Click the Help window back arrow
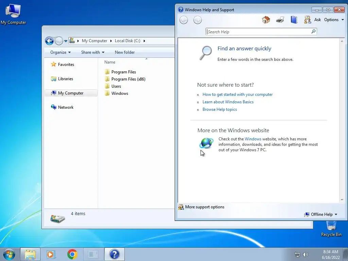Viewport: 348px width, 261px height. click(184, 20)
